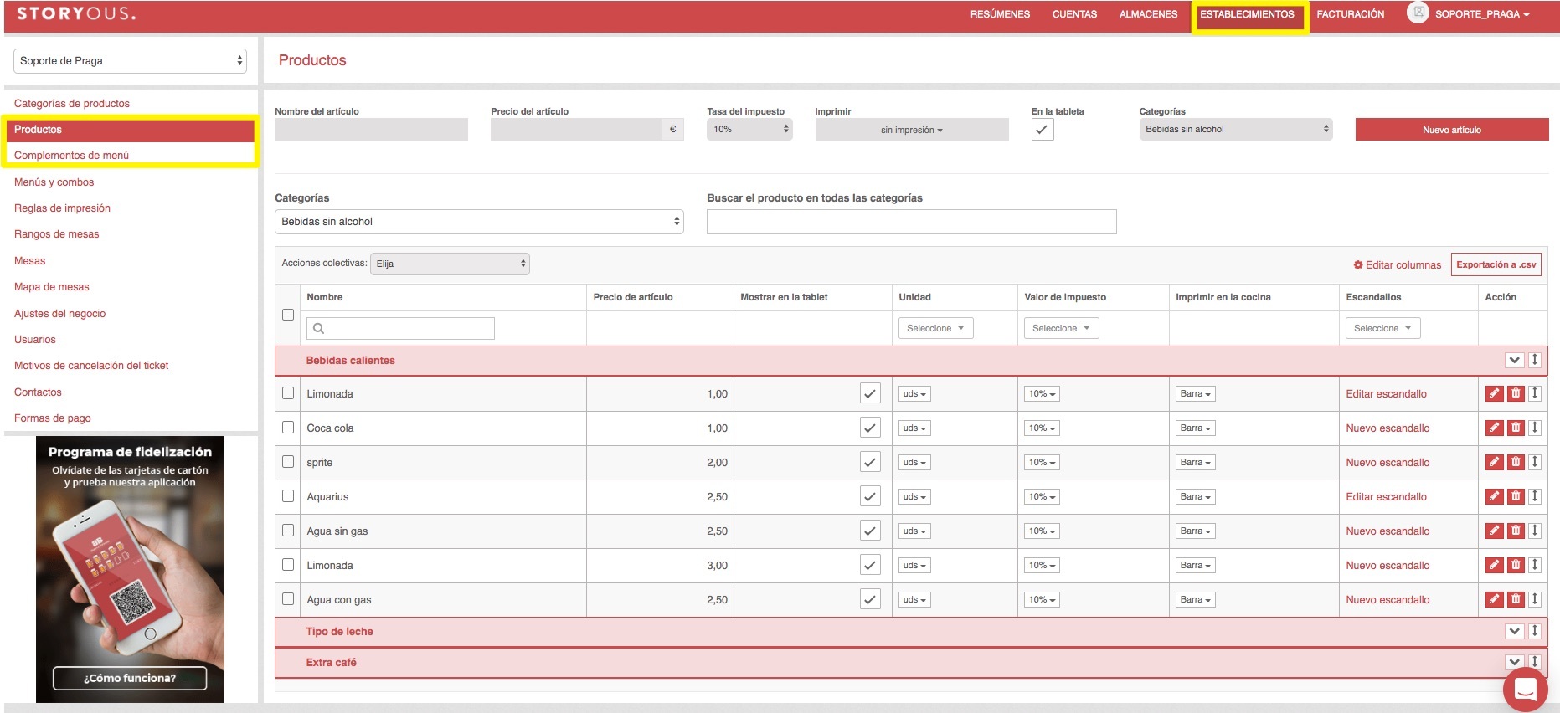
Task: Open 'Menús y combos' sidebar item
Action: [x=54, y=182]
